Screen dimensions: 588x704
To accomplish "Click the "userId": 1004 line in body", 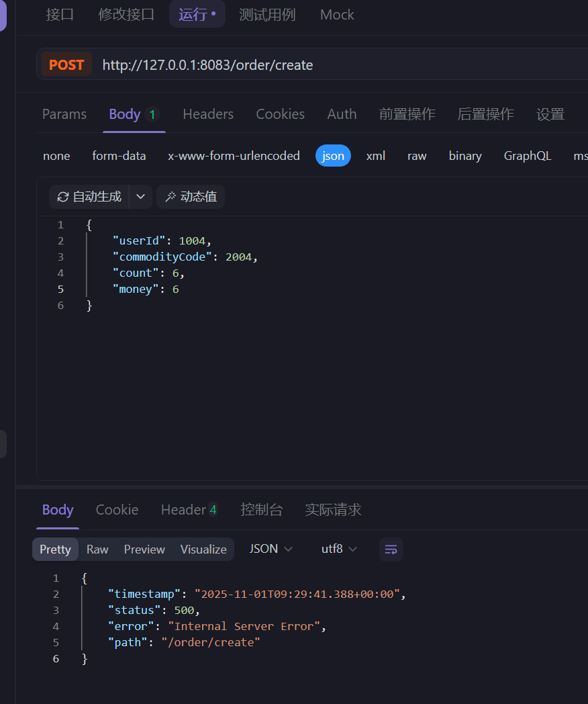I will [162, 241].
